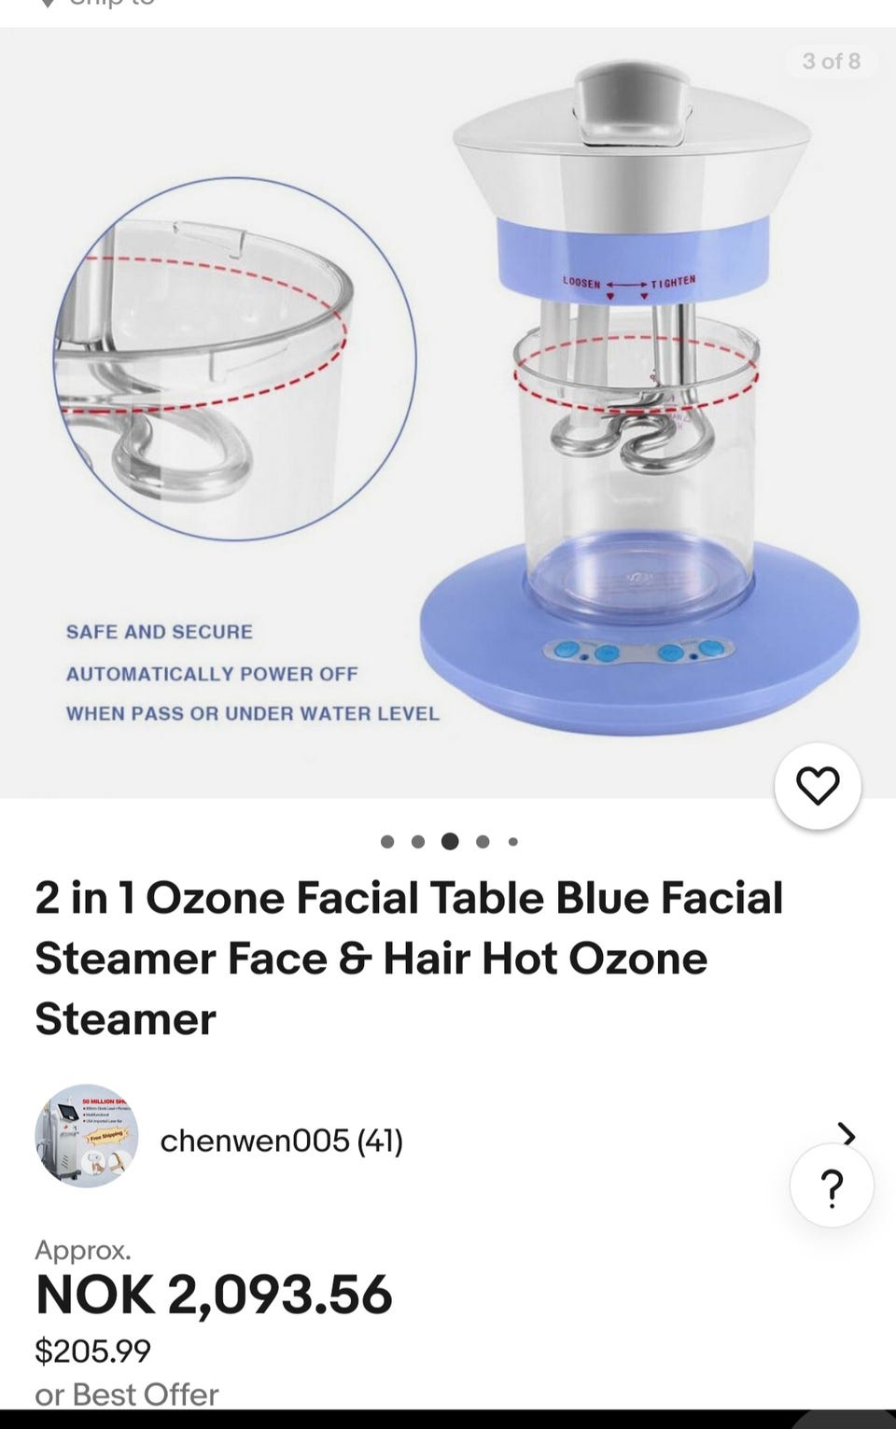Open help with the question mark icon
Viewport: 896px width, 1429px height.
pyautogui.click(x=832, y=1185)
